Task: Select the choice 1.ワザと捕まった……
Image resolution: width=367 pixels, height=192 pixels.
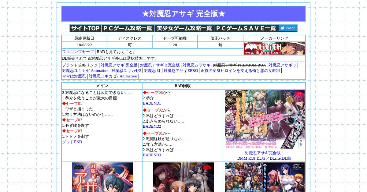Action: pyautogui.click(x=81, y=109)
